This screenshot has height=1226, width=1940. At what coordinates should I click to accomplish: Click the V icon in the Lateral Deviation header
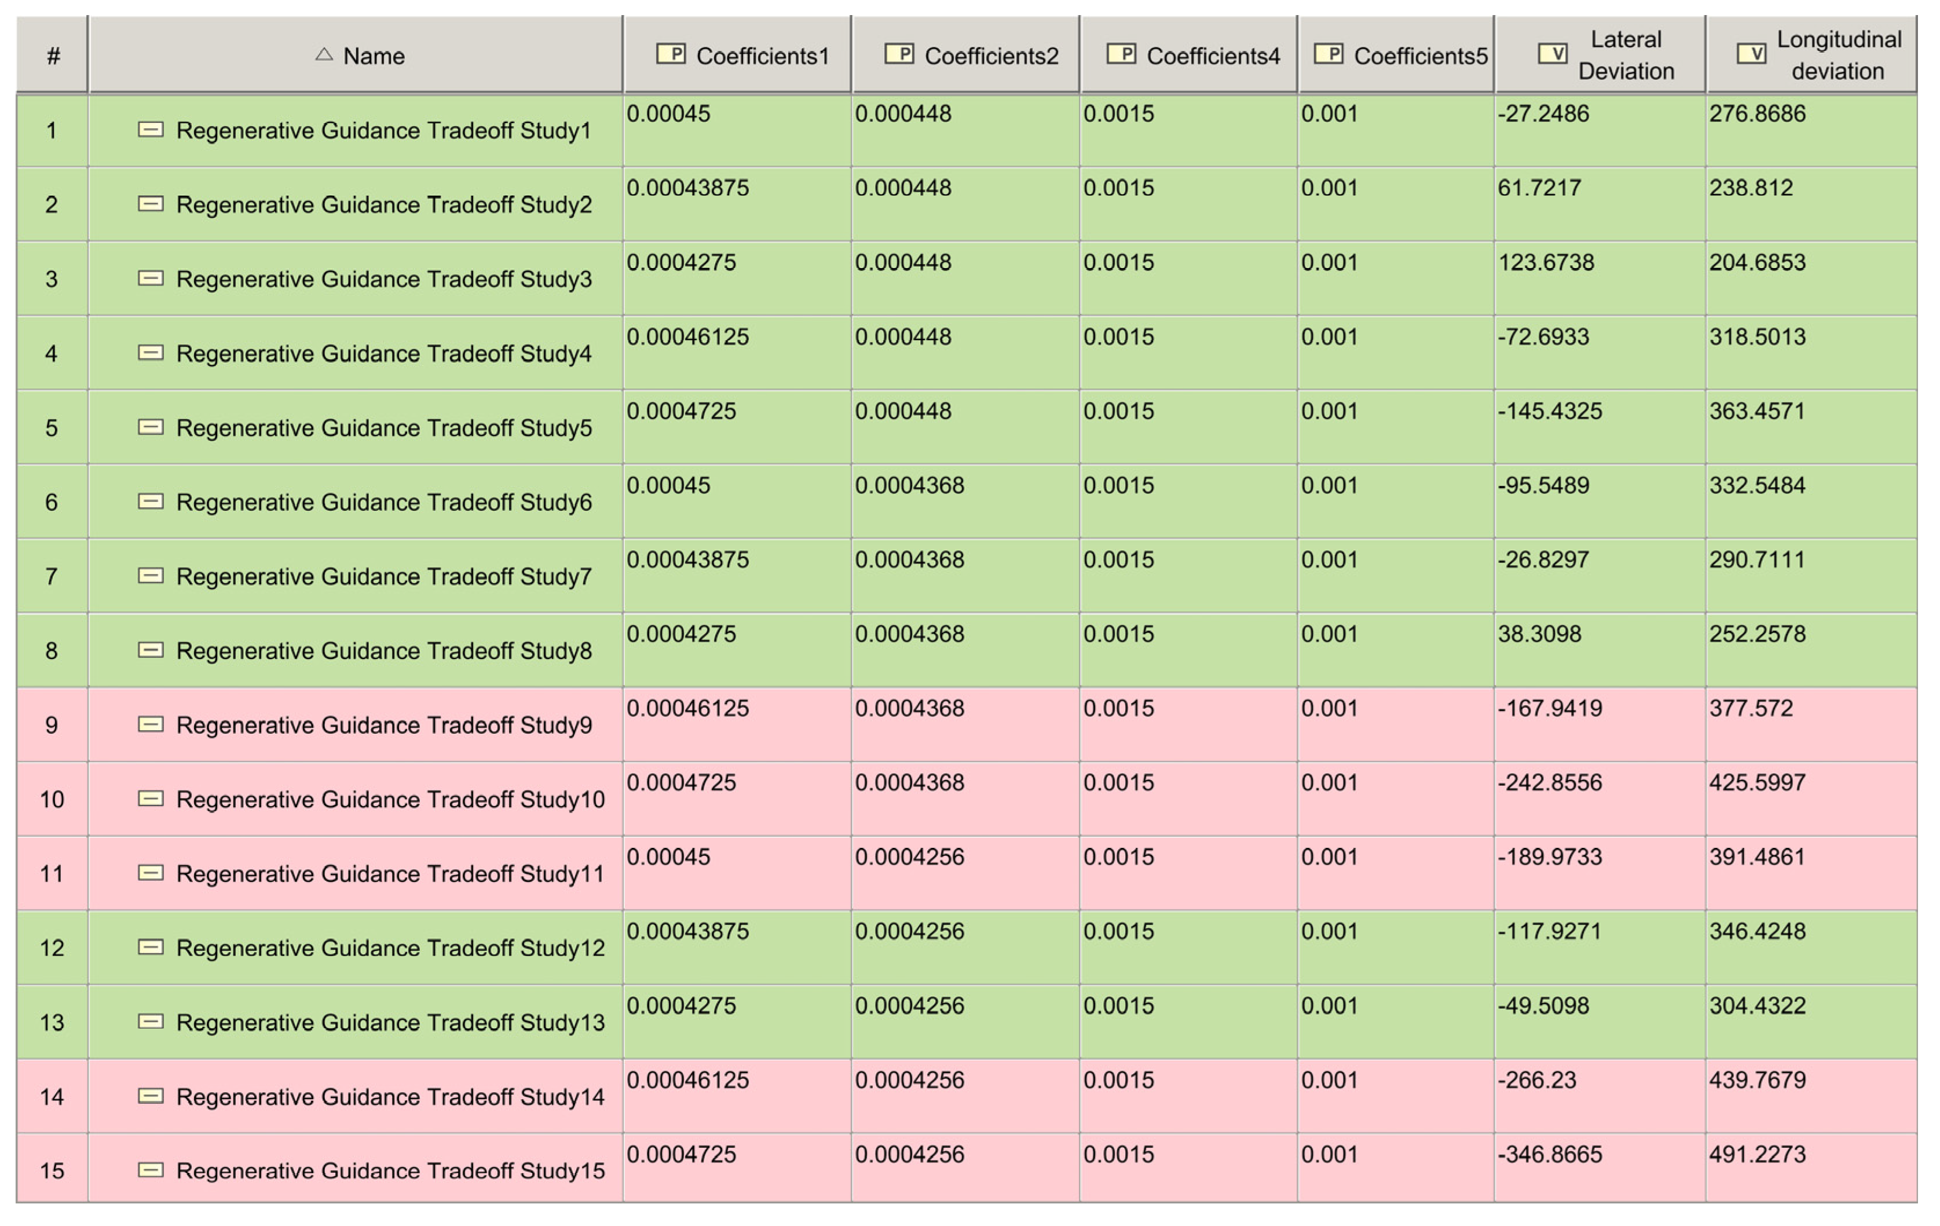point(1553,54)
